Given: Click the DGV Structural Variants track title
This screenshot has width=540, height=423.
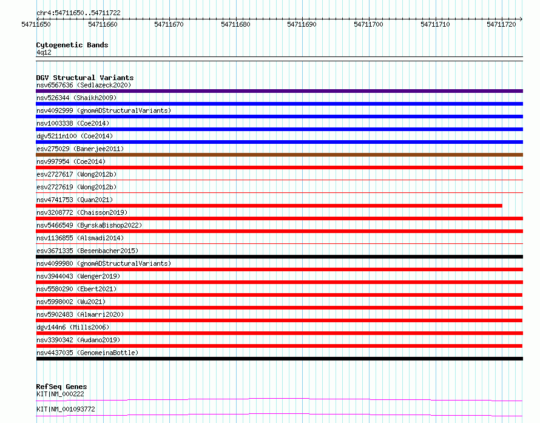Looking at the screenshot, I should pos(85,78).
